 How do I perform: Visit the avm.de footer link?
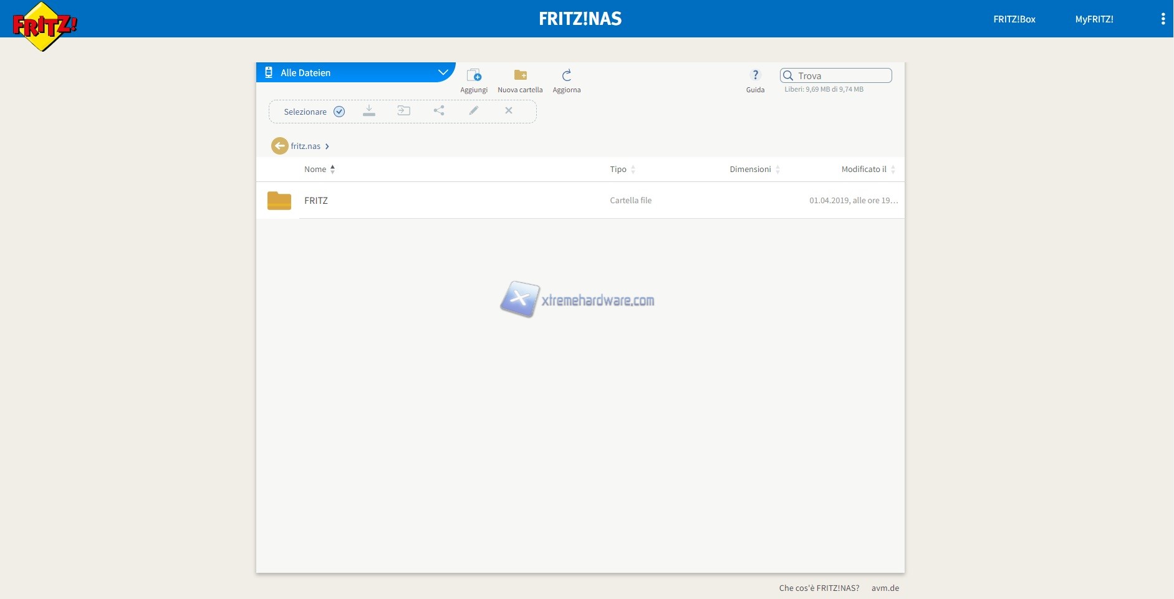(x=885, y=588)
